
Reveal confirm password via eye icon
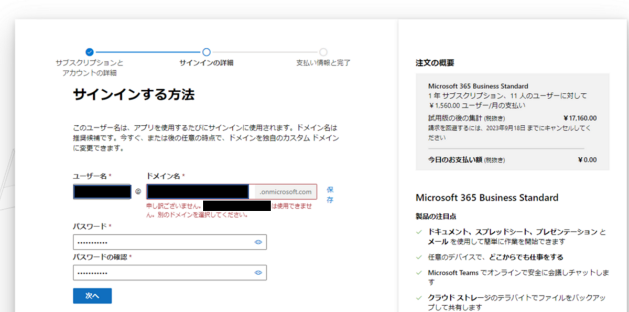tap(258, 273)
